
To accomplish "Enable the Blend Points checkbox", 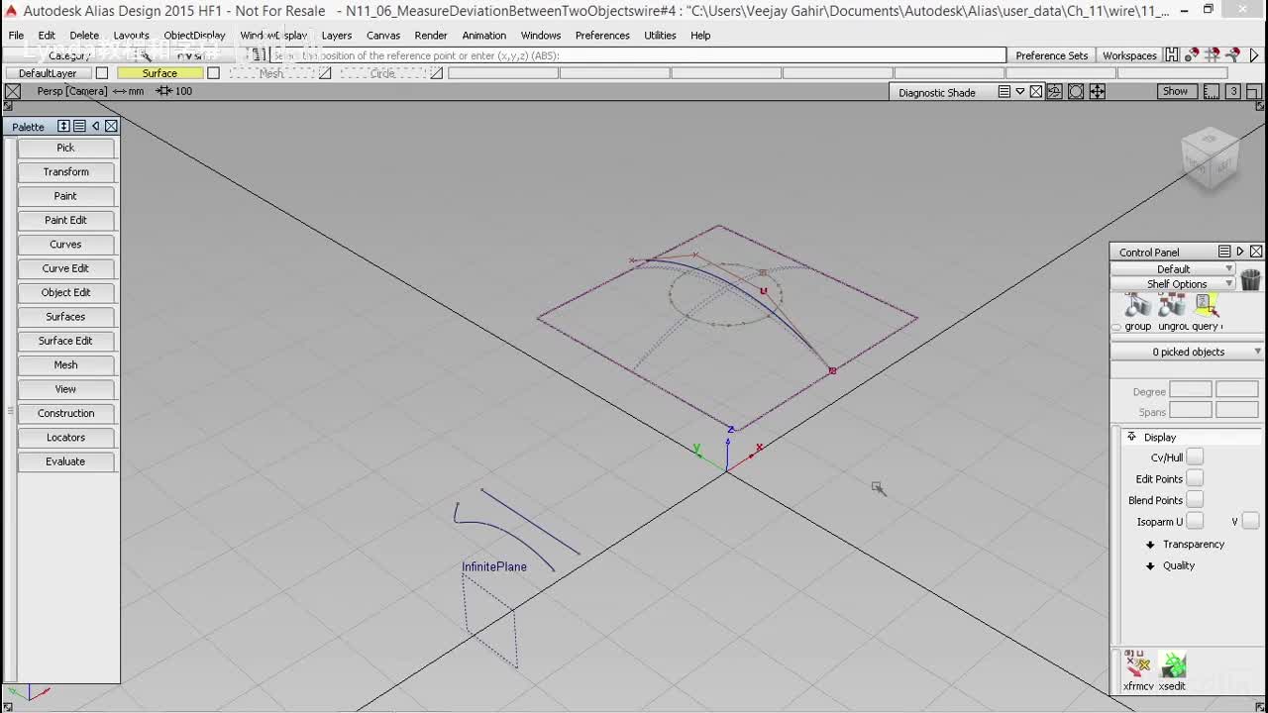I will [1195, 500].
